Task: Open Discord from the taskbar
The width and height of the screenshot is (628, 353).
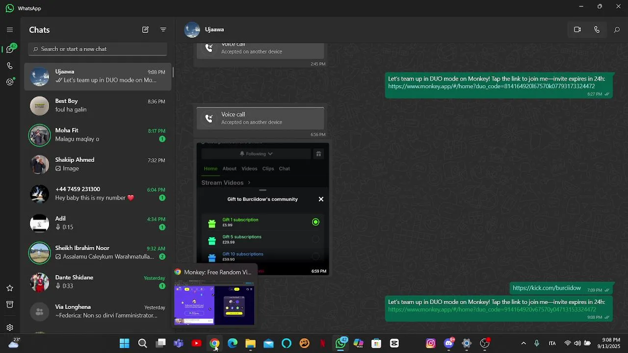Action: 449,343
